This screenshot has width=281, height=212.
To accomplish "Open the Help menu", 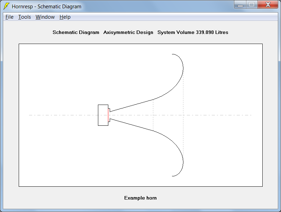I will 65,17.
